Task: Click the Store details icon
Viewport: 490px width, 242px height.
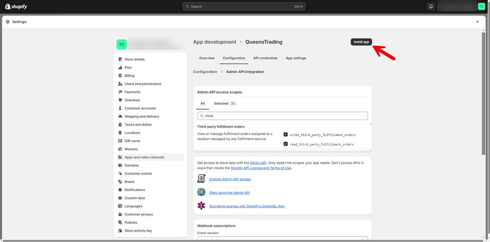Action: (x=120, y=59)
